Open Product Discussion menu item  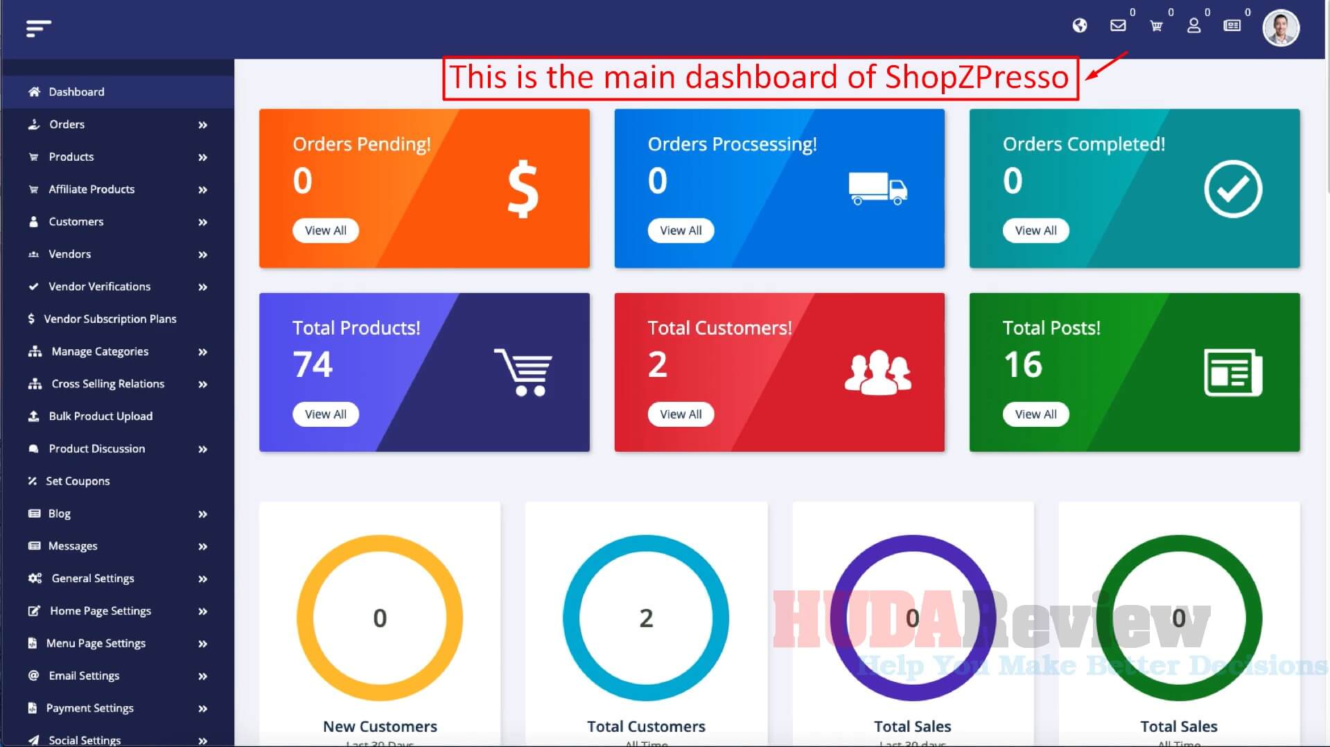pyautogui.click(x=116, y=448)
